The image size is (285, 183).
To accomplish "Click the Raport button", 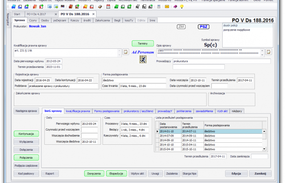I will click(x=50, y=174).
